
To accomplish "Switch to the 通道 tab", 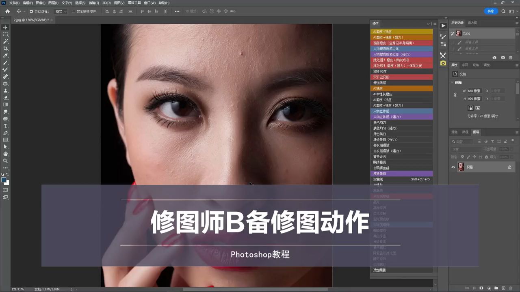I will click(x=454, y=132).
